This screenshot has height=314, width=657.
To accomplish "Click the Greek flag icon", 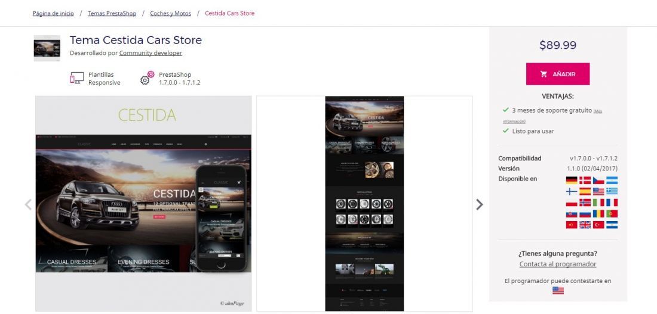I will point(612,191).
